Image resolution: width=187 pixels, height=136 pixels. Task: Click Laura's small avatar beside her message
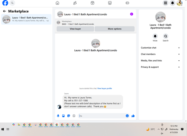(x=59, y=107)
